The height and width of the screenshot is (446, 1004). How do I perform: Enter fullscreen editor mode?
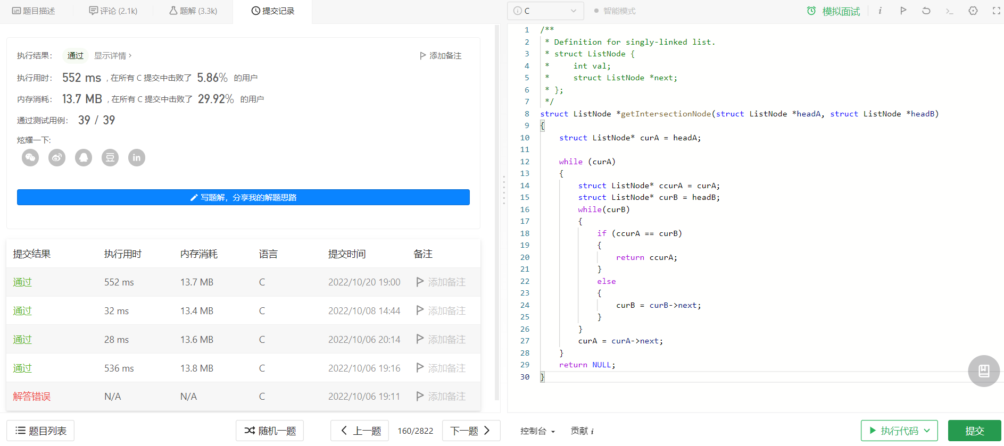[x=996, y=11]
